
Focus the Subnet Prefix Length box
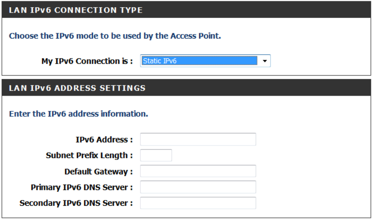[x=156, y=155]
